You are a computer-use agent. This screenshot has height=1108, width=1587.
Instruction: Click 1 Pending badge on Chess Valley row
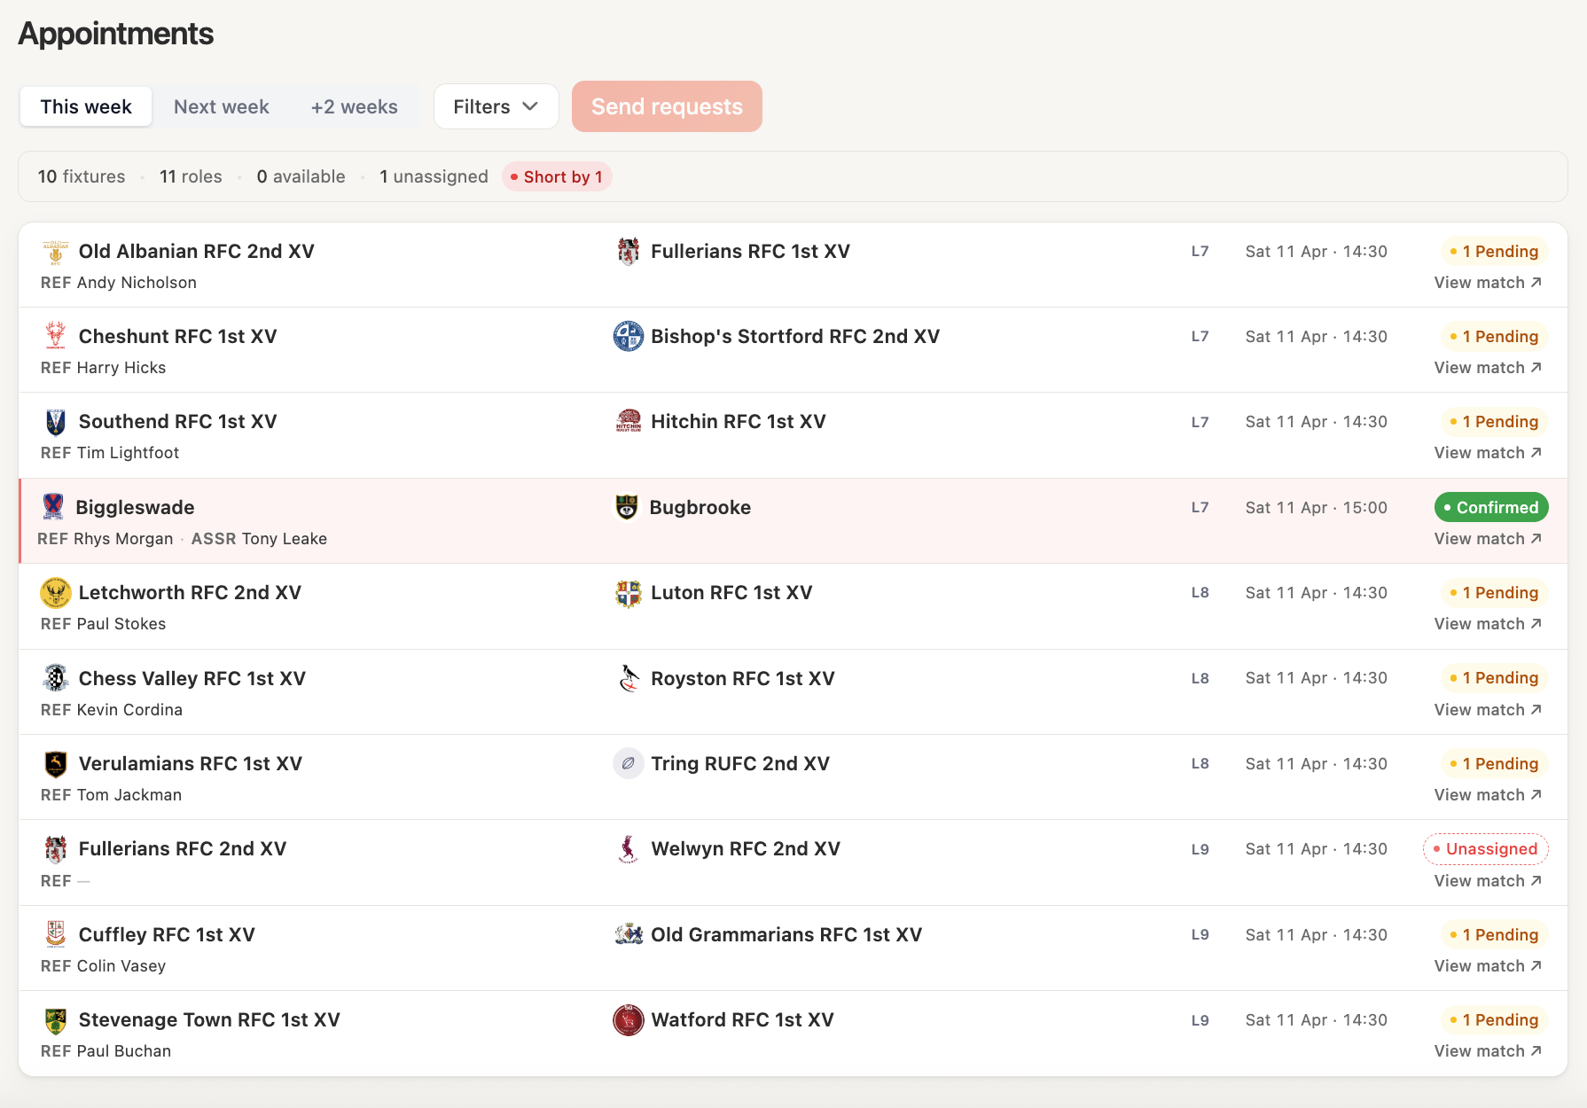click(1494, 678)
